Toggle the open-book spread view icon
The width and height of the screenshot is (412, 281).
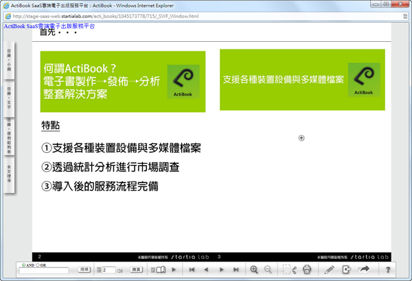[x=161, y=269]
